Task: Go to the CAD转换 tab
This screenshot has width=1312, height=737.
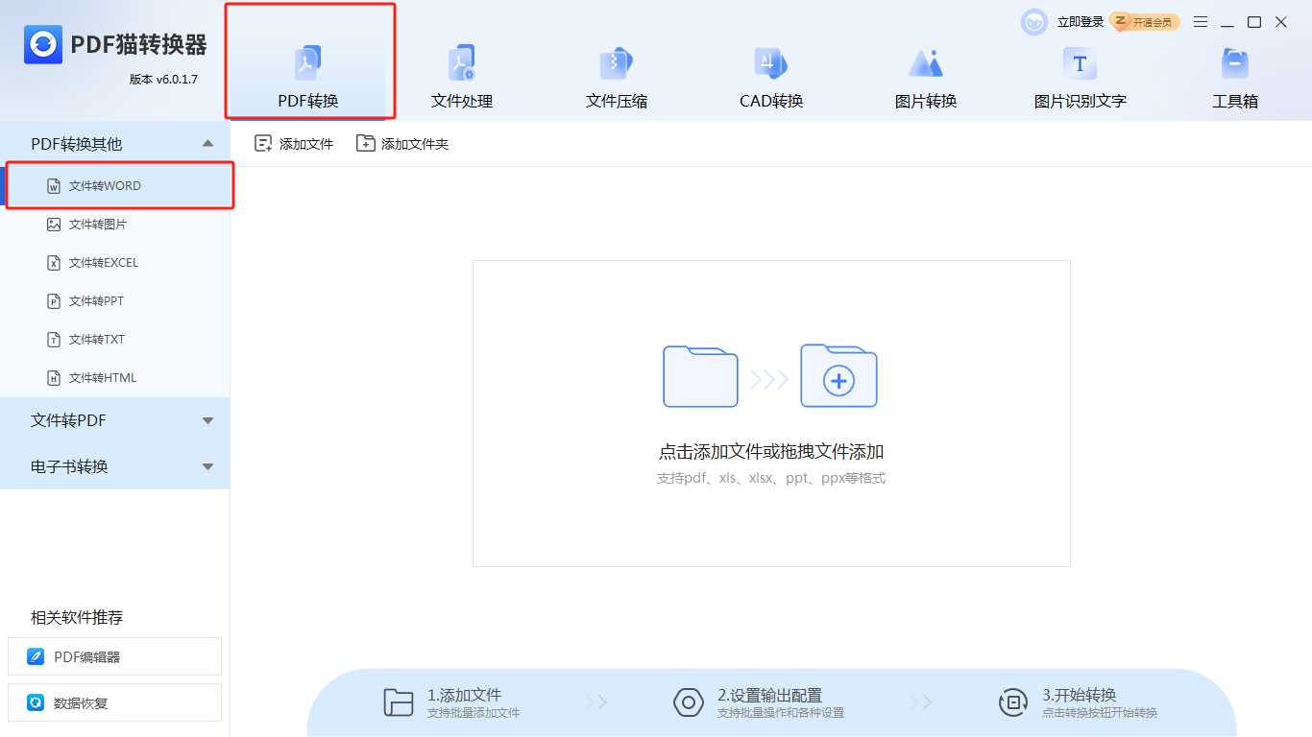Action: tap(771, 77)
